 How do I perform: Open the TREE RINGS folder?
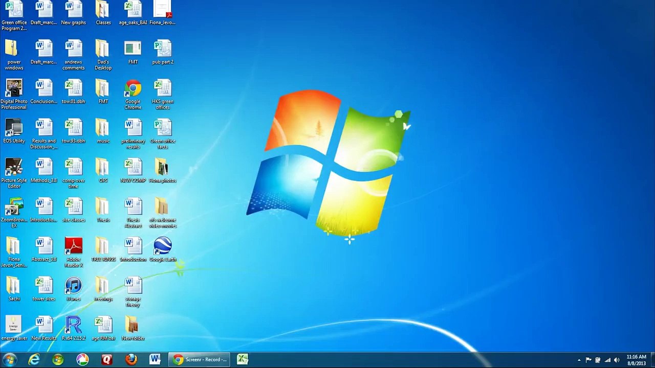103,249
